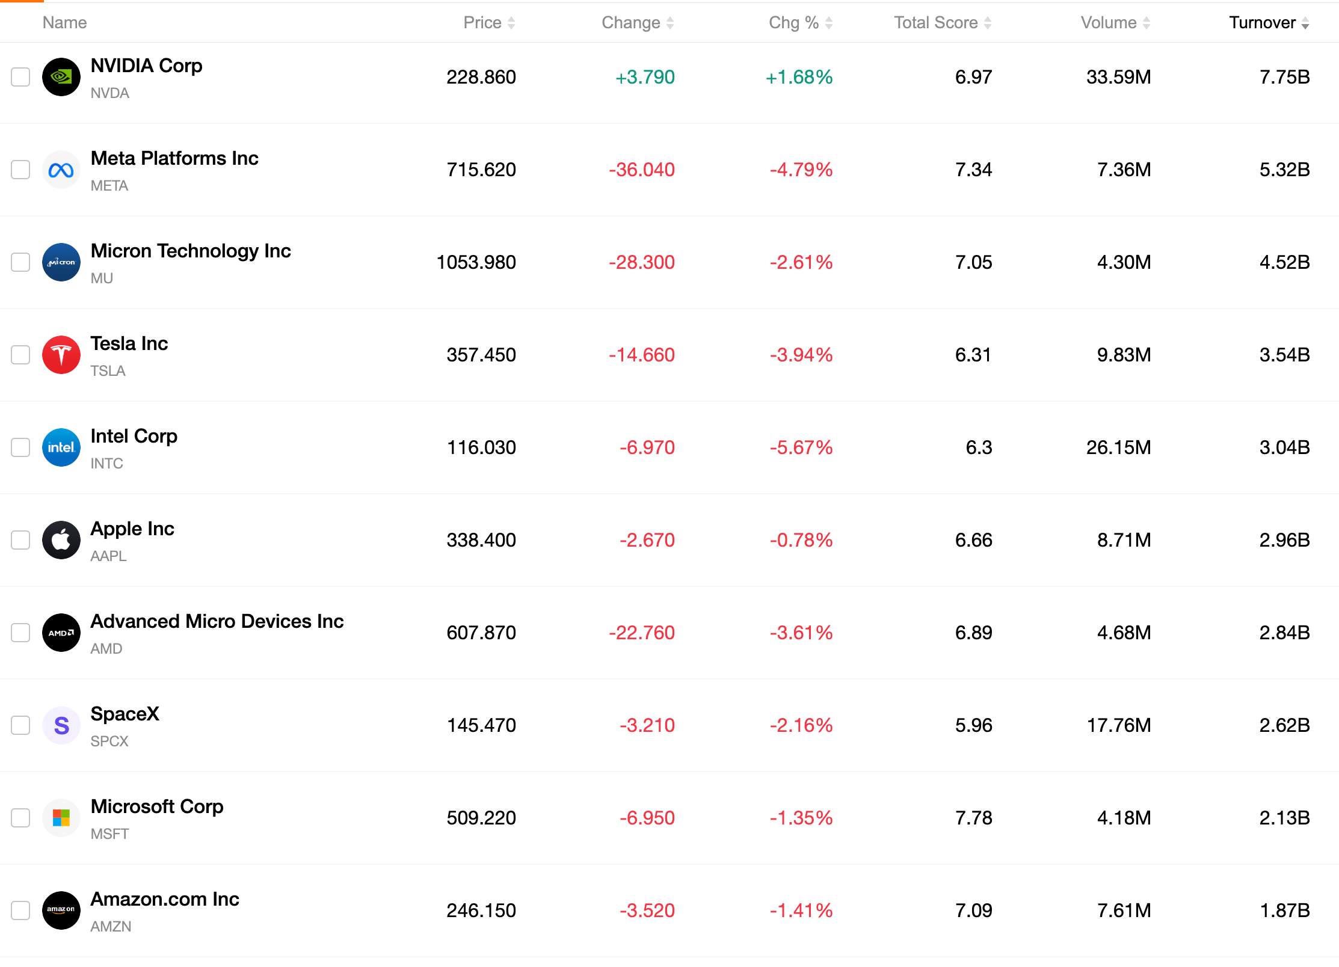The height and width of the screenshot is (967, 1339).
Task: Toggle the Turnover column sort order
Action: (x=1269, y=23)
